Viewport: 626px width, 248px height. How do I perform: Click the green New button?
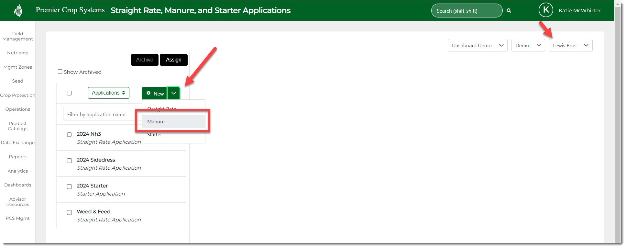click(155, 93)
